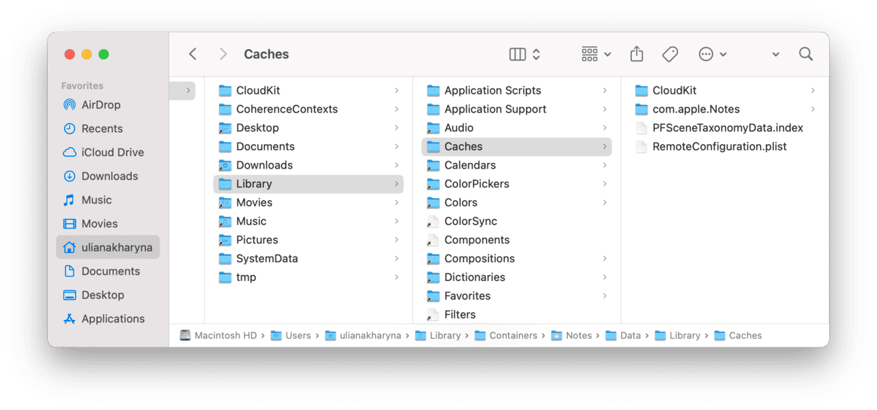The height and width of the screenshot is (410, 877).
Task: Open Recents in the sidebar
Action: (x=102, y=128)
